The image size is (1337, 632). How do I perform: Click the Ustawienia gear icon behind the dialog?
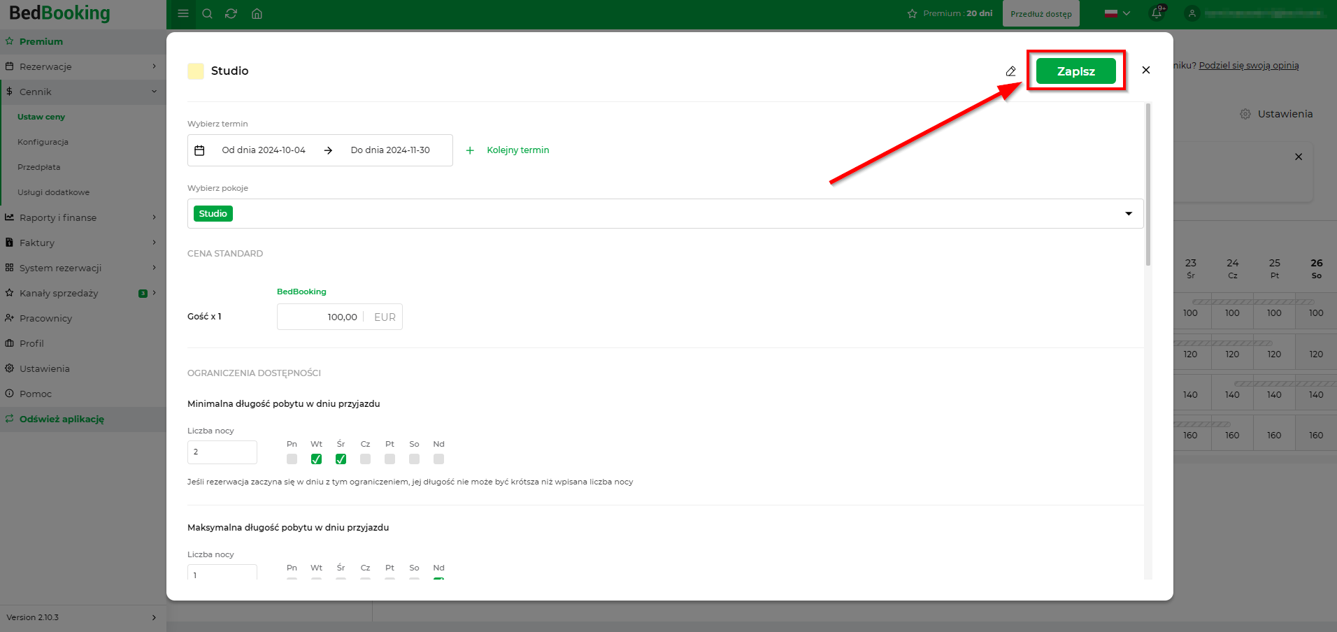click(1245, 114)
